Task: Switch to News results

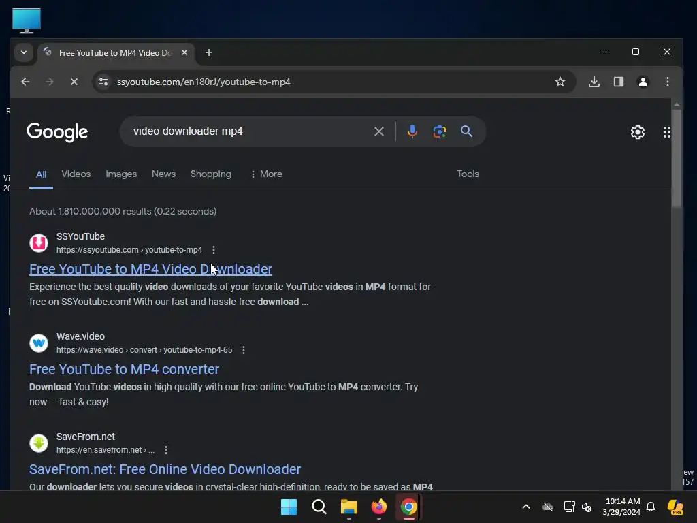Action: (163, 174)
